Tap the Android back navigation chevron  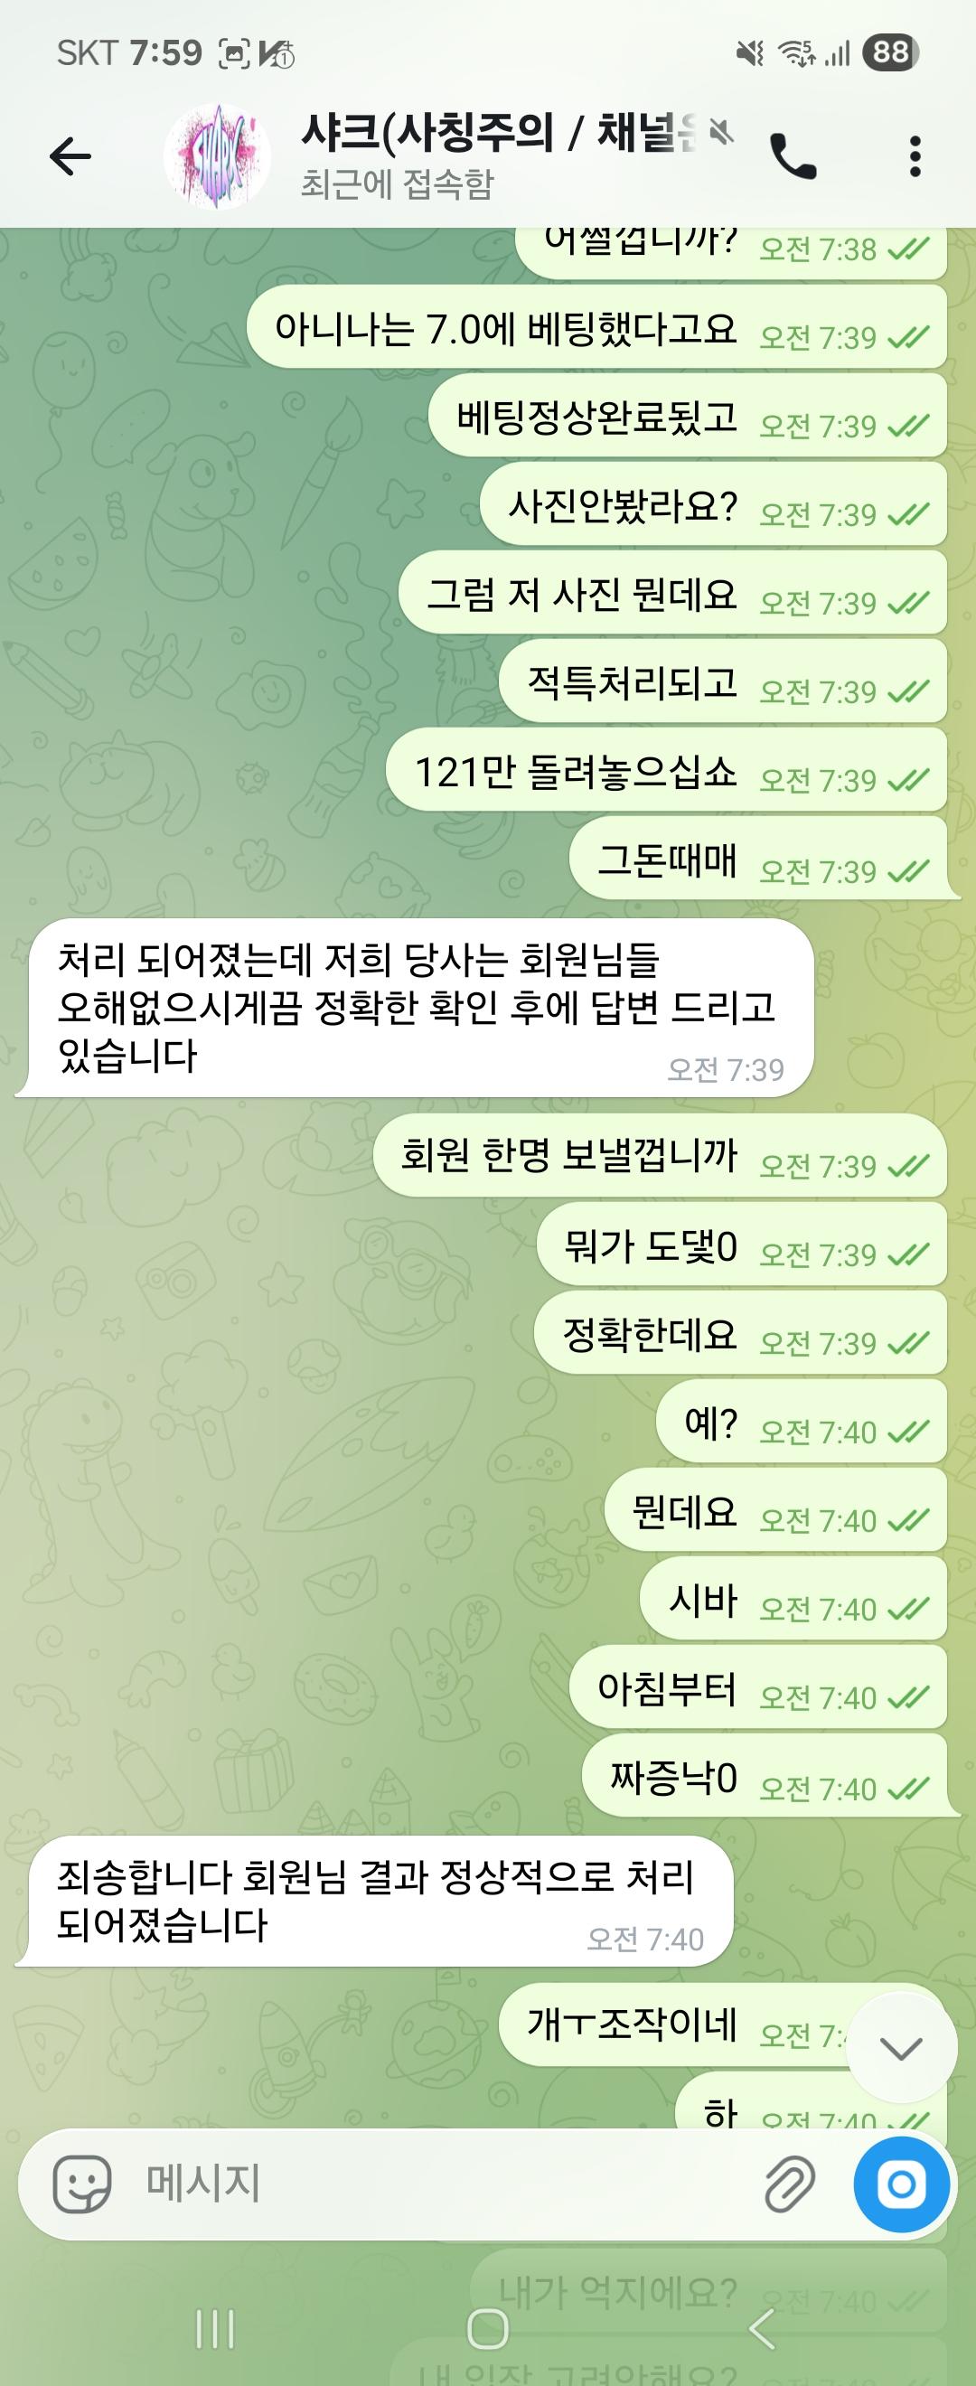(761, 2327)
